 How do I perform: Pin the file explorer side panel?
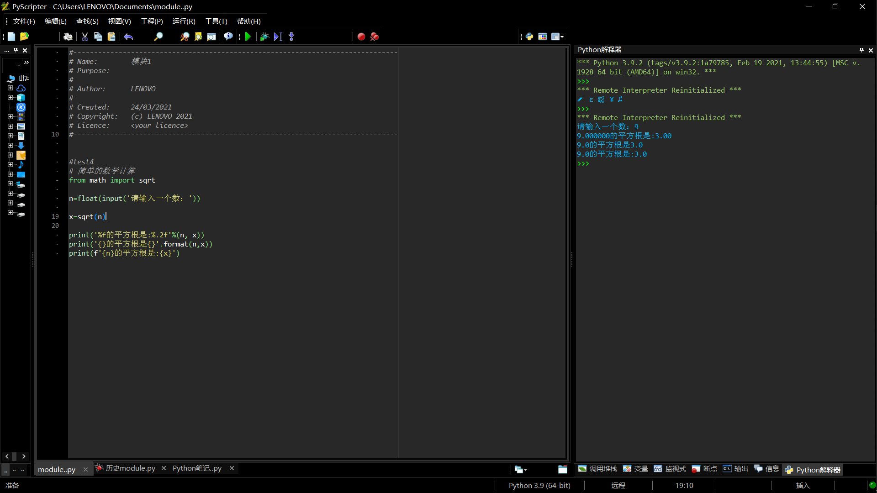(x=16, y=50)
